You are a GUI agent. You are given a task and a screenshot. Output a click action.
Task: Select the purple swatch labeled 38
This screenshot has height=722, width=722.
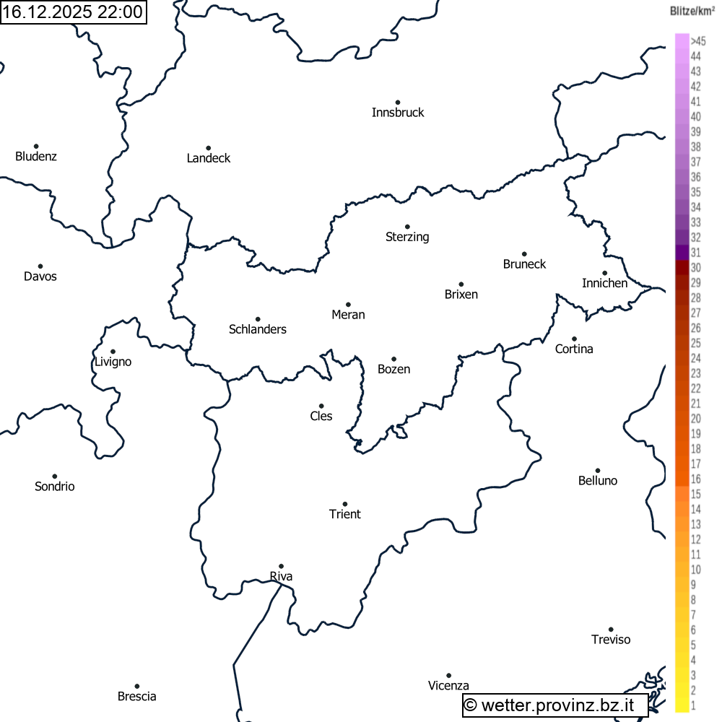pos(682,147)
